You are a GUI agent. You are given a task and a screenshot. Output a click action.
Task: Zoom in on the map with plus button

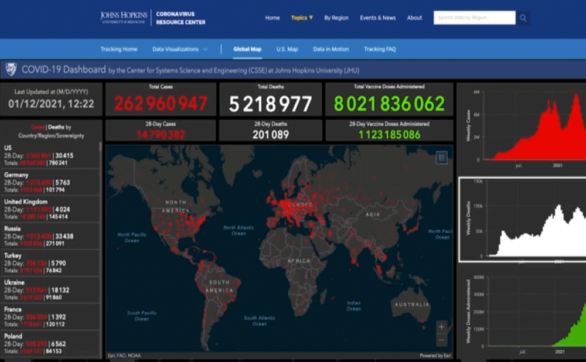tap(442, 327)
